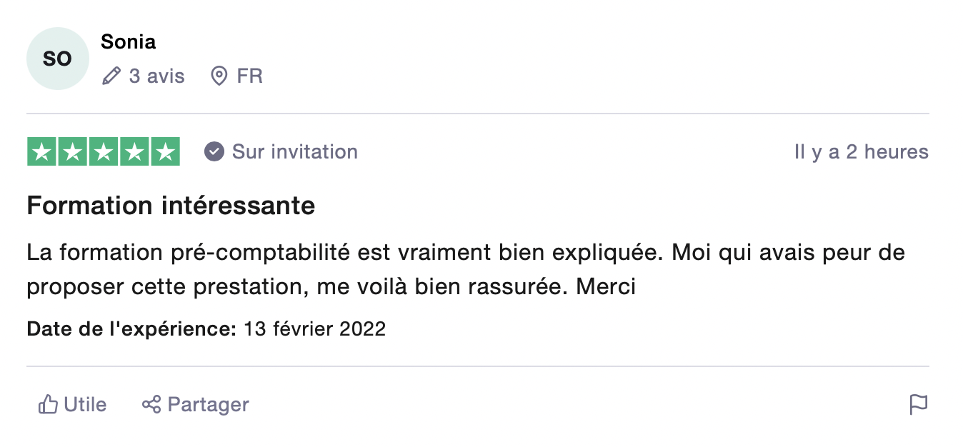
Task: Open the "Formation intéressante" review title
Action: tap(171, 206)
